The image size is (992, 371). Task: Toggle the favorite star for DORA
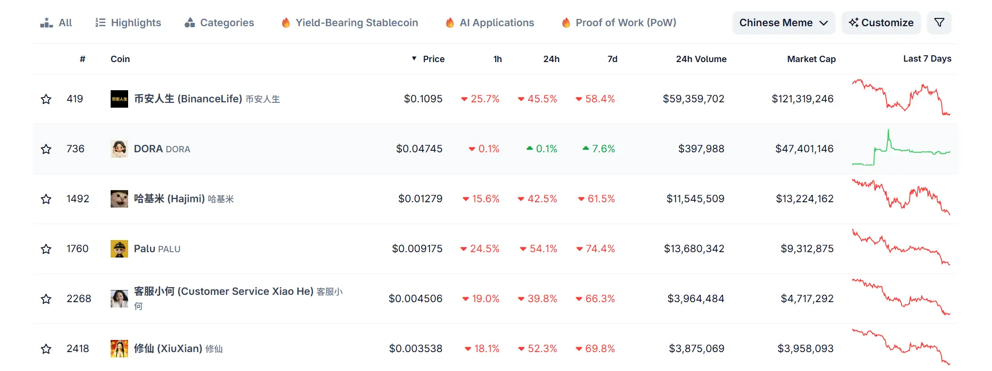(46, 149)
